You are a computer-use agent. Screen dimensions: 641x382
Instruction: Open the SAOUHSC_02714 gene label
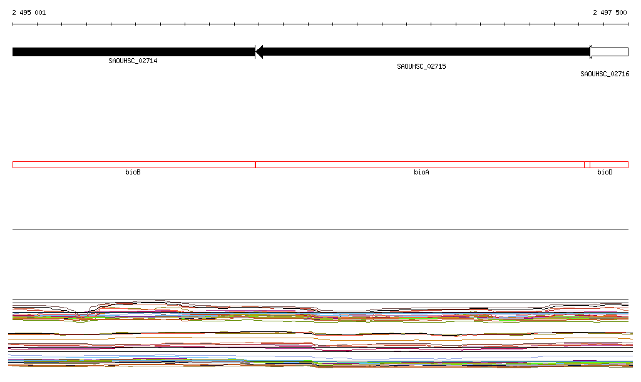click(133, 61)
